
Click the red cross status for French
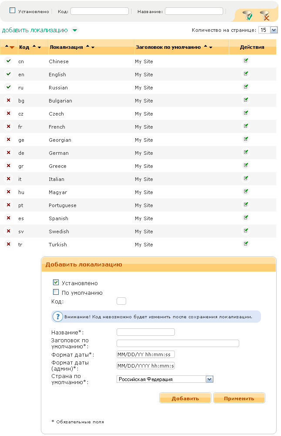click(x=8, y=126)
